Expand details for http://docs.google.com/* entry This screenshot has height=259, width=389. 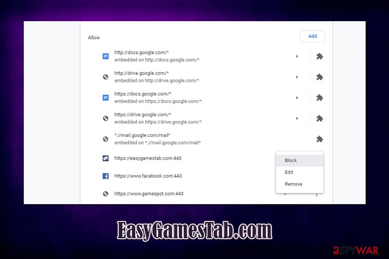(x=297, y=56)
